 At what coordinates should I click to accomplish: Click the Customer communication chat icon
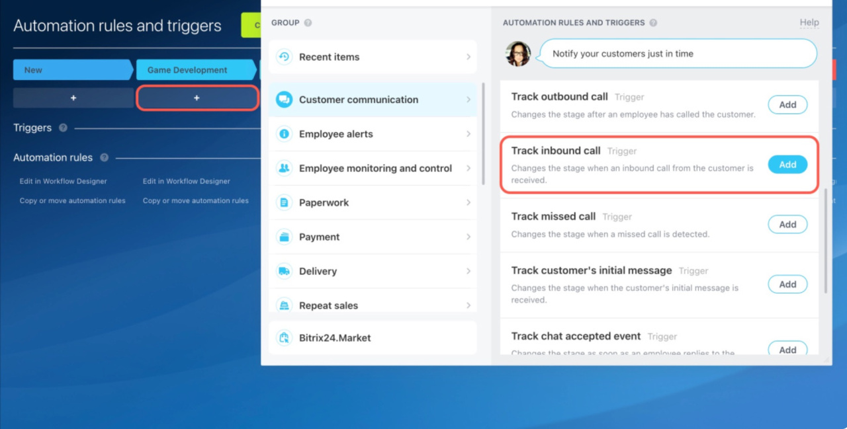pyautogui.click(x=284, y=100)
